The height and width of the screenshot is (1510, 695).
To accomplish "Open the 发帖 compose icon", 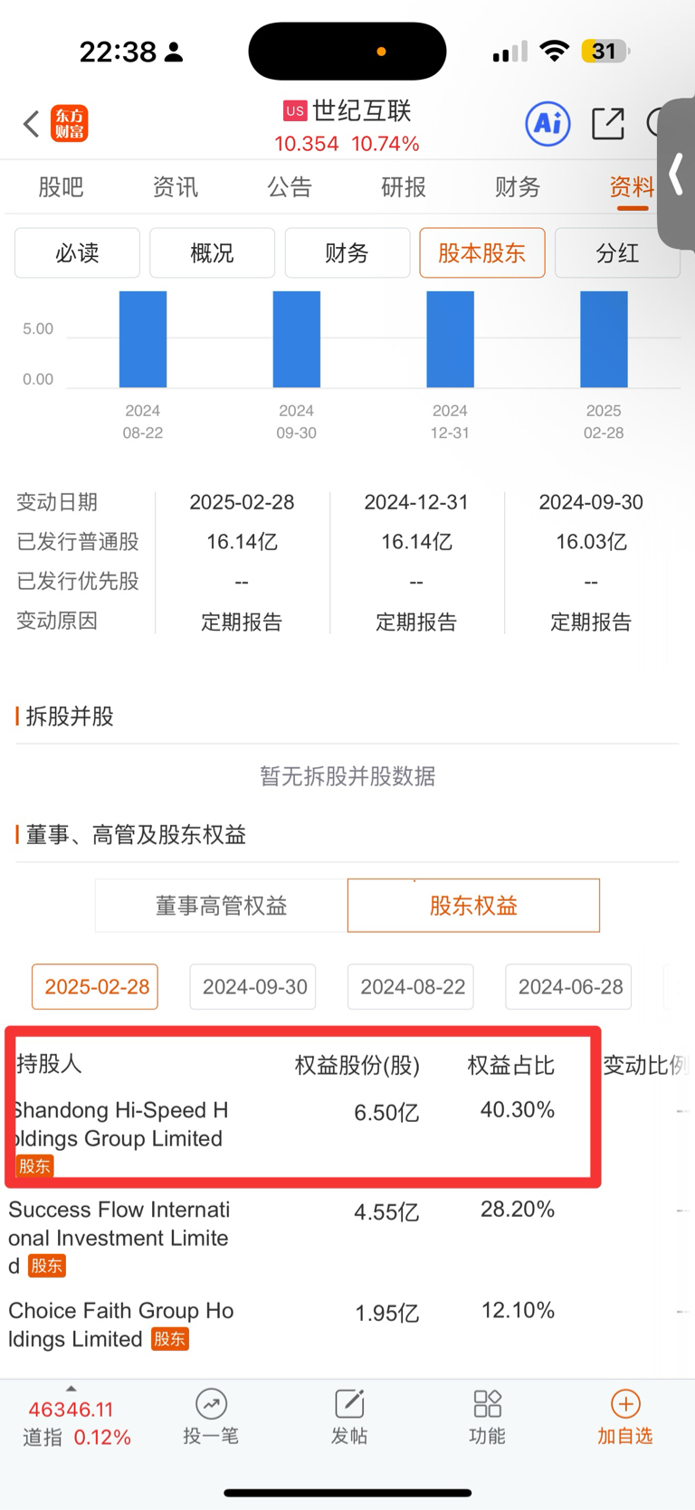I will click(349, 1404).
